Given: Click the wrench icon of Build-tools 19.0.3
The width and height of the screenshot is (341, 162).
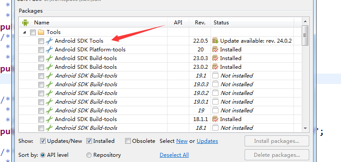Looking at the screenshot, I should pos(49,84).
